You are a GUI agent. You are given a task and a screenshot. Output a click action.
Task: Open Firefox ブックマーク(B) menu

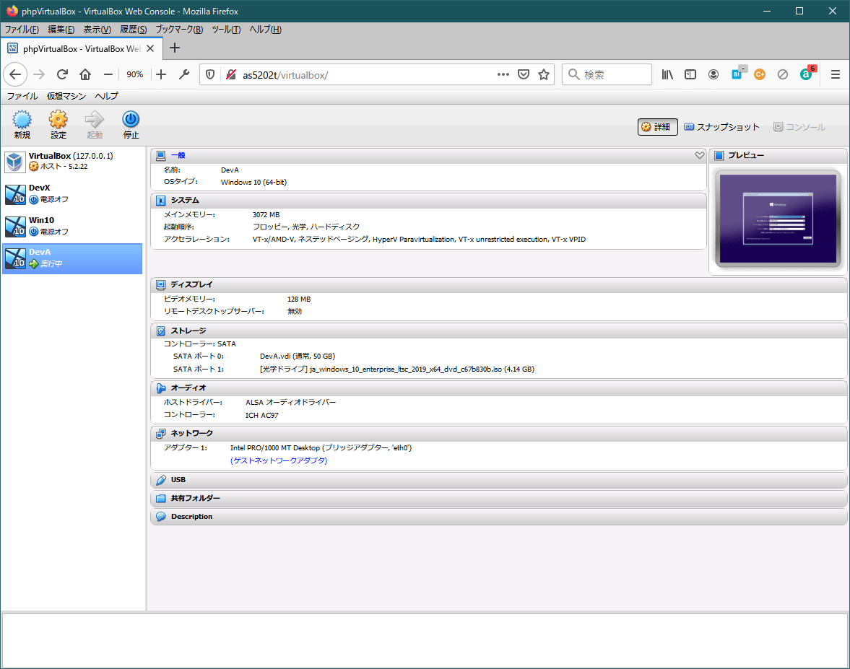click(179, 30)
